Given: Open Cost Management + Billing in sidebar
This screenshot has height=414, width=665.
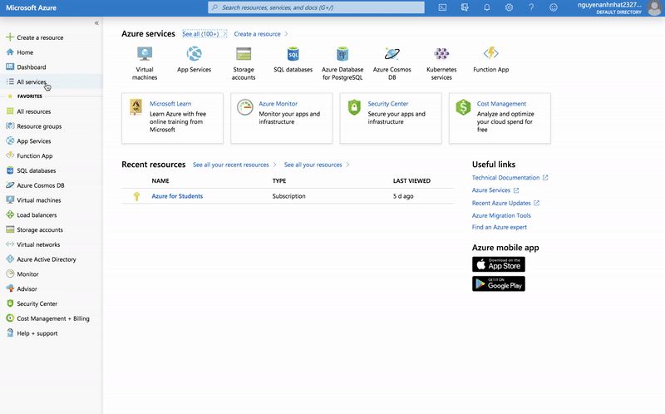Looking at the screenshot, I should tap(52, 318).
